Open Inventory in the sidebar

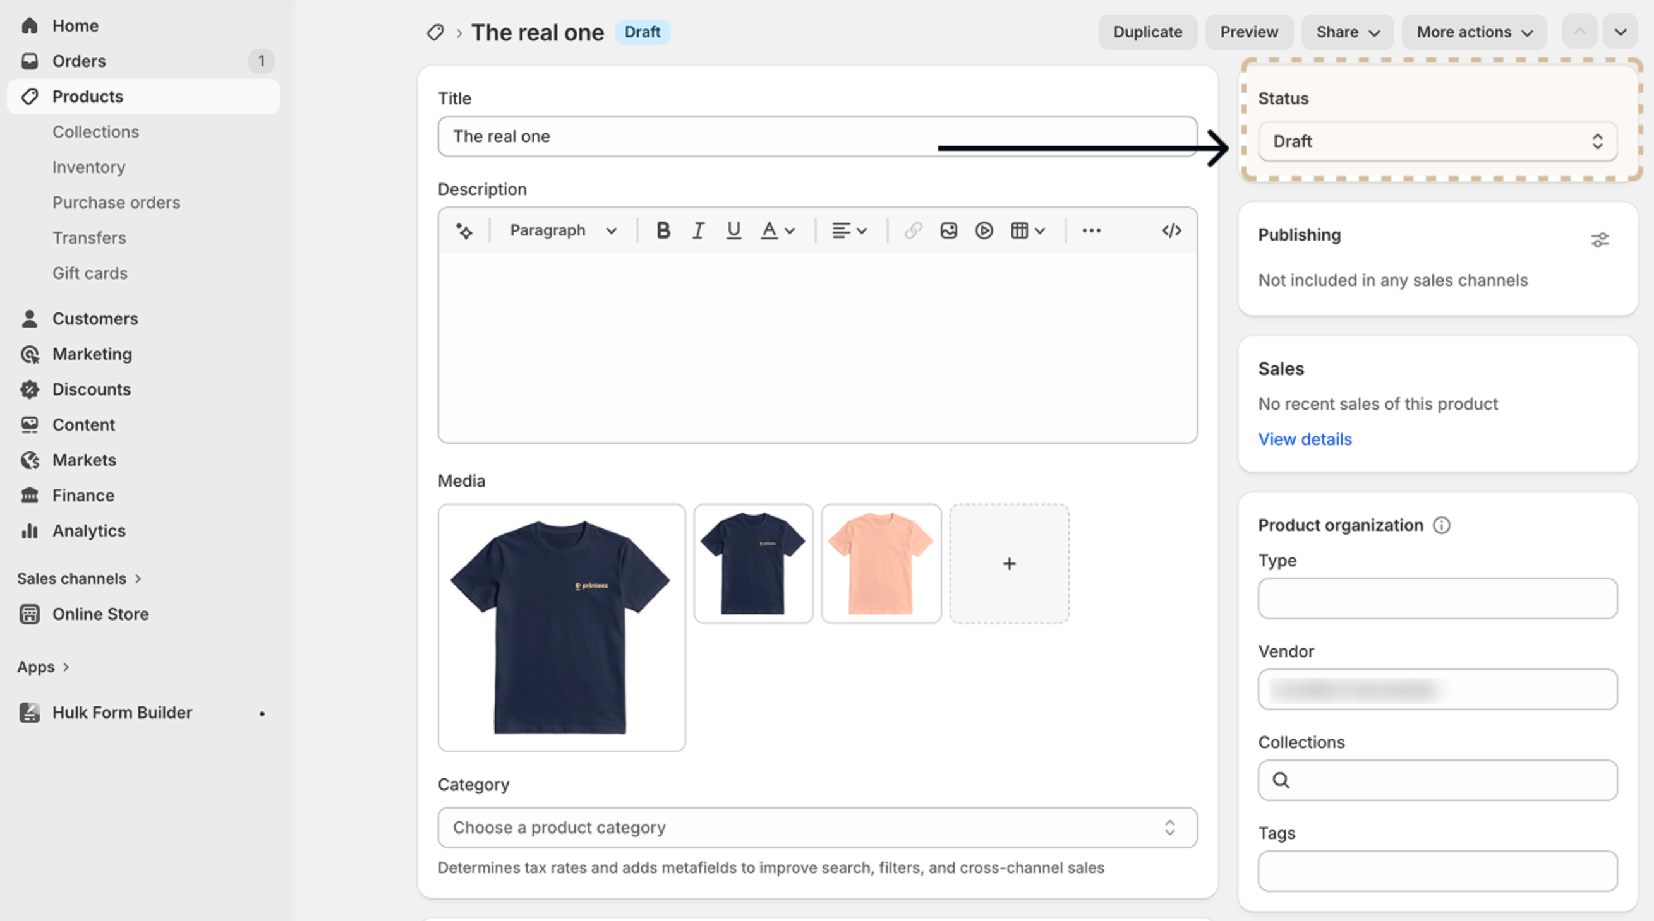[88, 167]
